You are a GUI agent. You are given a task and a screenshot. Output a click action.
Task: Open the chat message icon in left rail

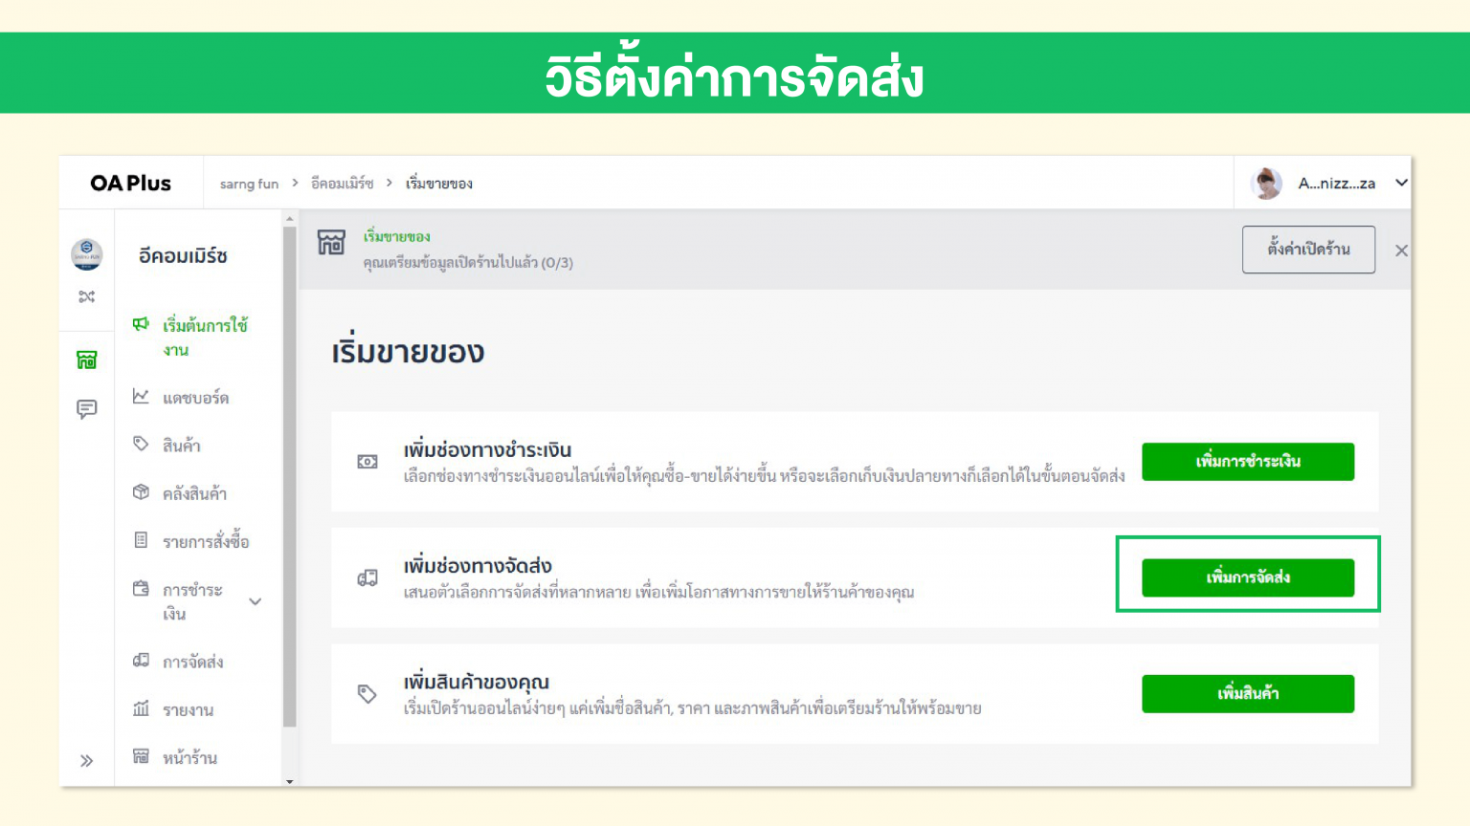[86, 409]
